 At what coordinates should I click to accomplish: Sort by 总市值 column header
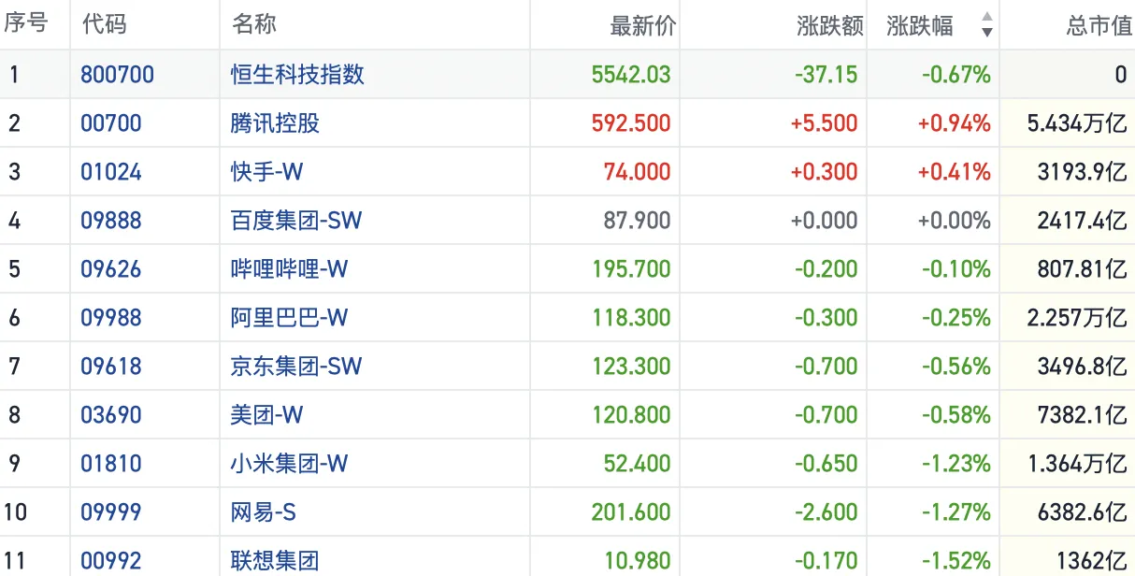point(1099,25)
